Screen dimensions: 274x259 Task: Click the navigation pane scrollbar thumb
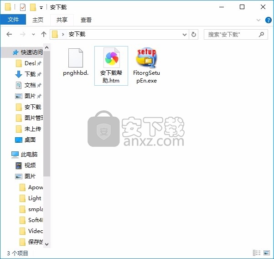pyautogui.click(x=47, y=114)
